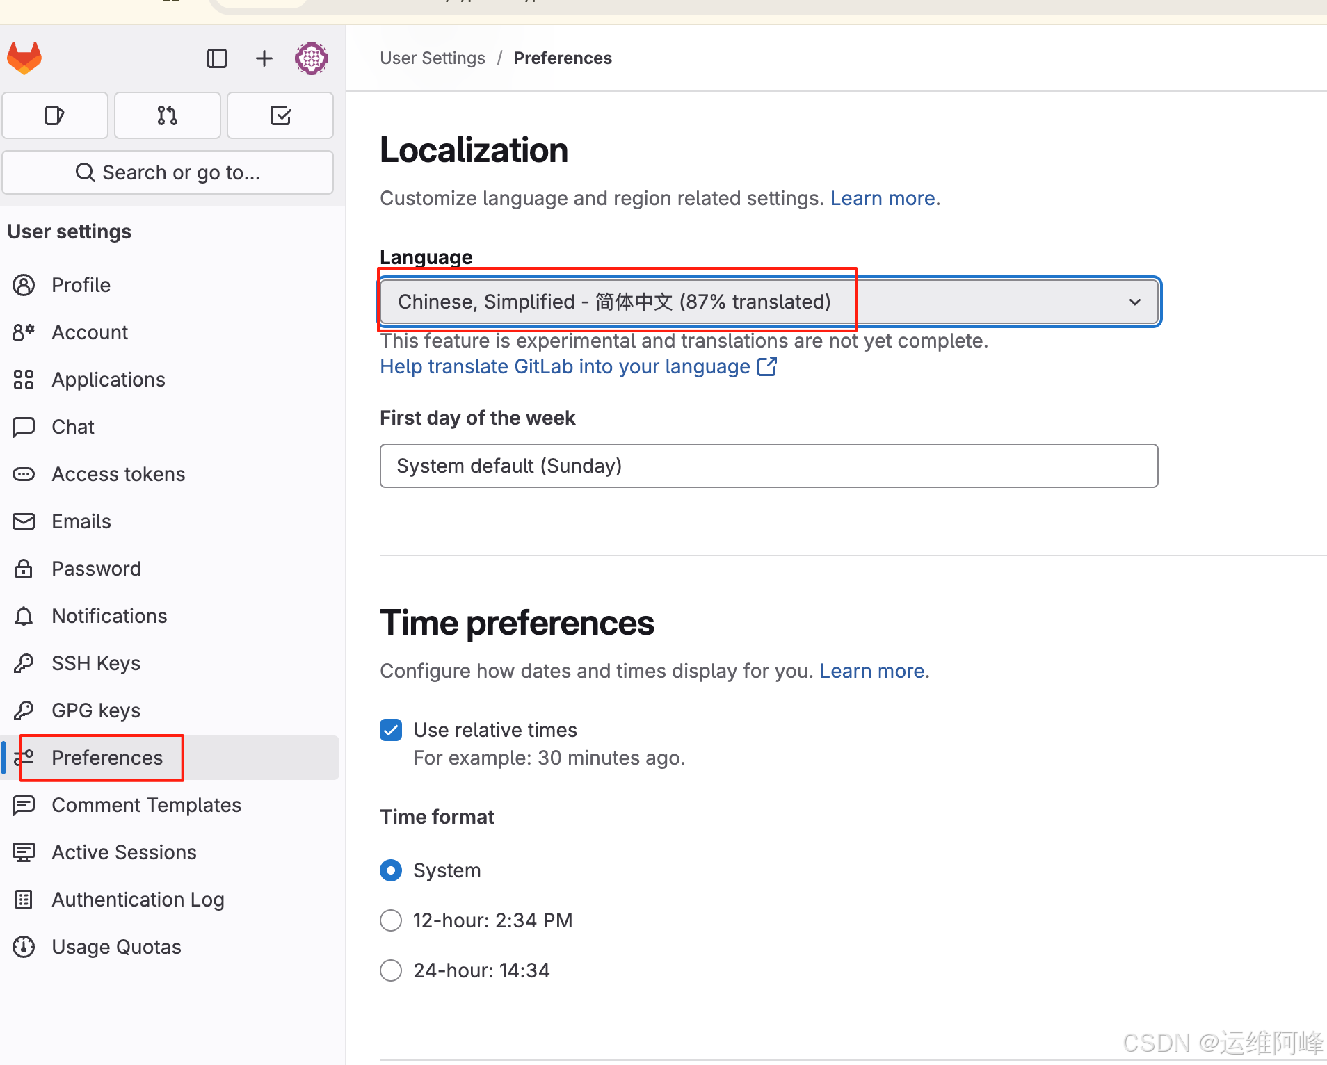1327x1065 pixels.
Task: Toggle the sidebar panel icon
Action: point(217,58)
